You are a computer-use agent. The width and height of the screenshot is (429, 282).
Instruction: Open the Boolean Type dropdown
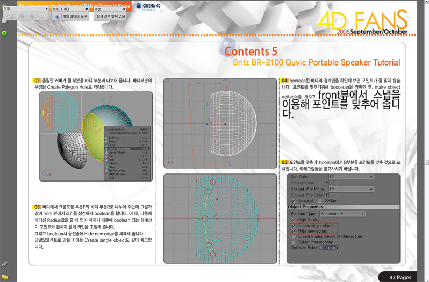click(342, 214)
